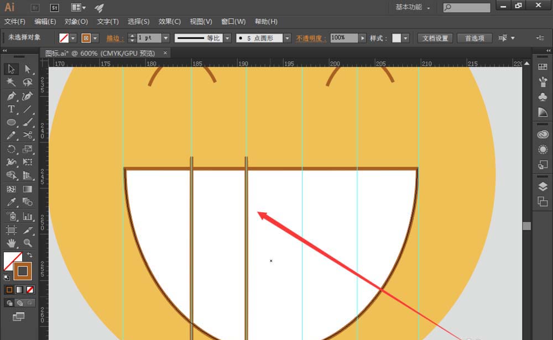This screenshot has height=340, width=553.
Task: Open the 帮助(H) menu
Action: click(x=267, y=22)
